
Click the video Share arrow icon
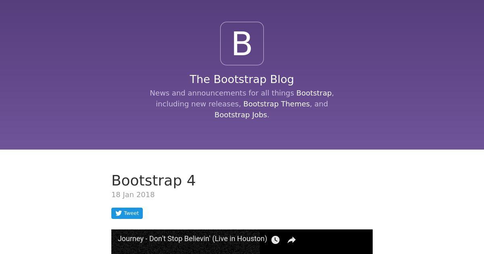[x=292, y=240]
